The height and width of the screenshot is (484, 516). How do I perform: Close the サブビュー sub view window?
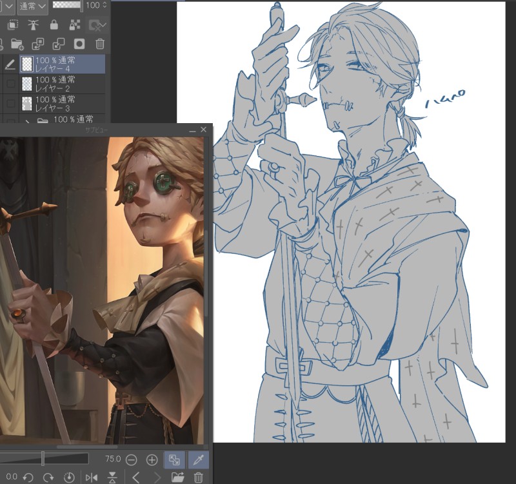point(203,130)
